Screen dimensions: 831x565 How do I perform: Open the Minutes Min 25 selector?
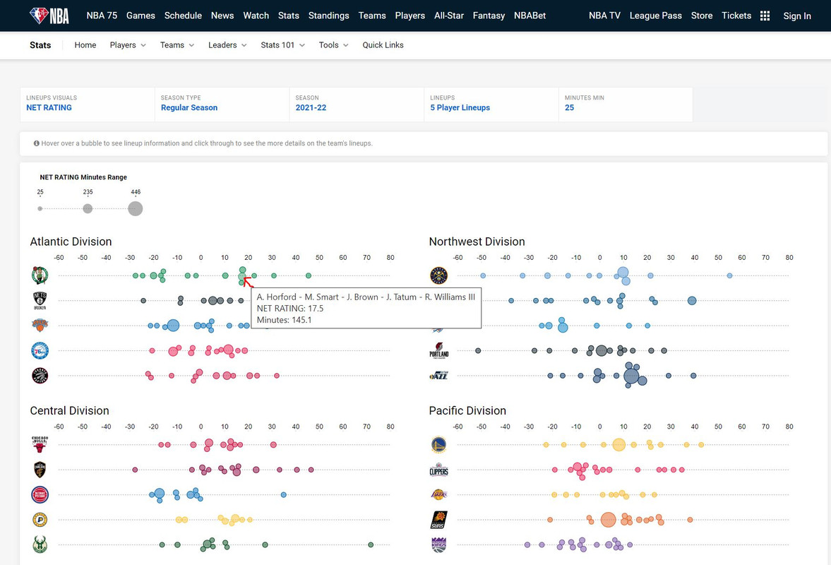point(626,105)
